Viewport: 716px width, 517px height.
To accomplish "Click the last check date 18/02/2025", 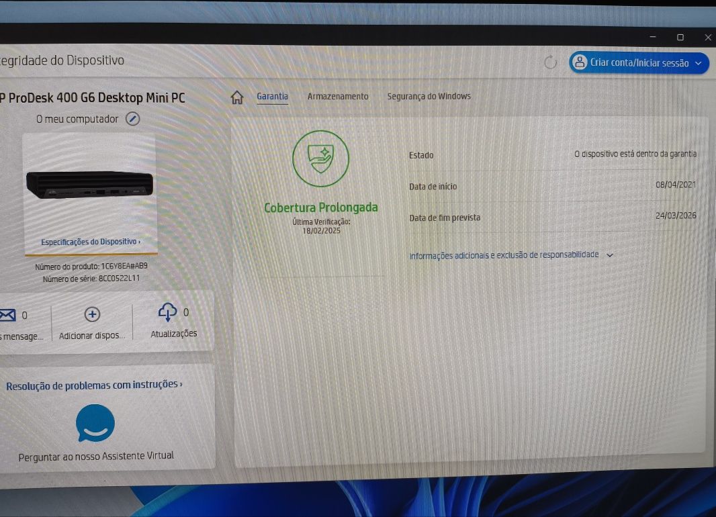I will (322, 231).
